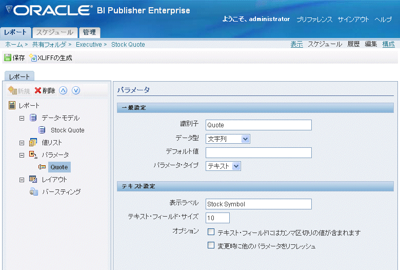Go to Executive breadcrumb
400x270 pixels.
tap(89, 45)
